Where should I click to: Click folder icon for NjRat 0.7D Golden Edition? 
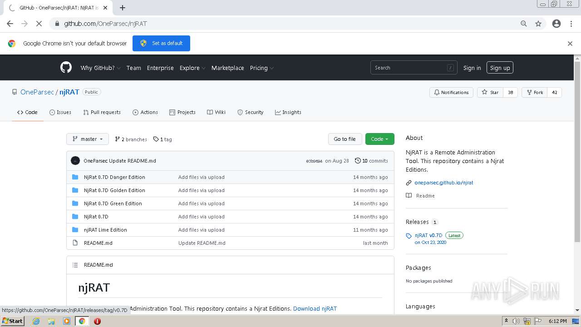[75, 190]
